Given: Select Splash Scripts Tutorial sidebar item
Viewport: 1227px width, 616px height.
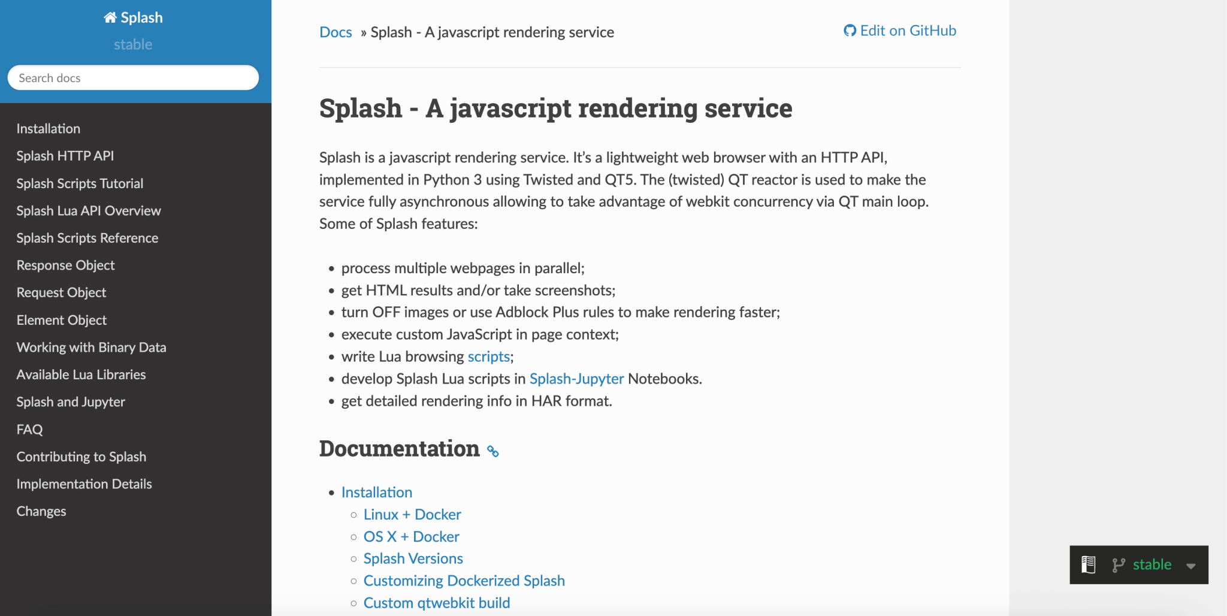Looking at the screenshot, I should tap(80, 183).
